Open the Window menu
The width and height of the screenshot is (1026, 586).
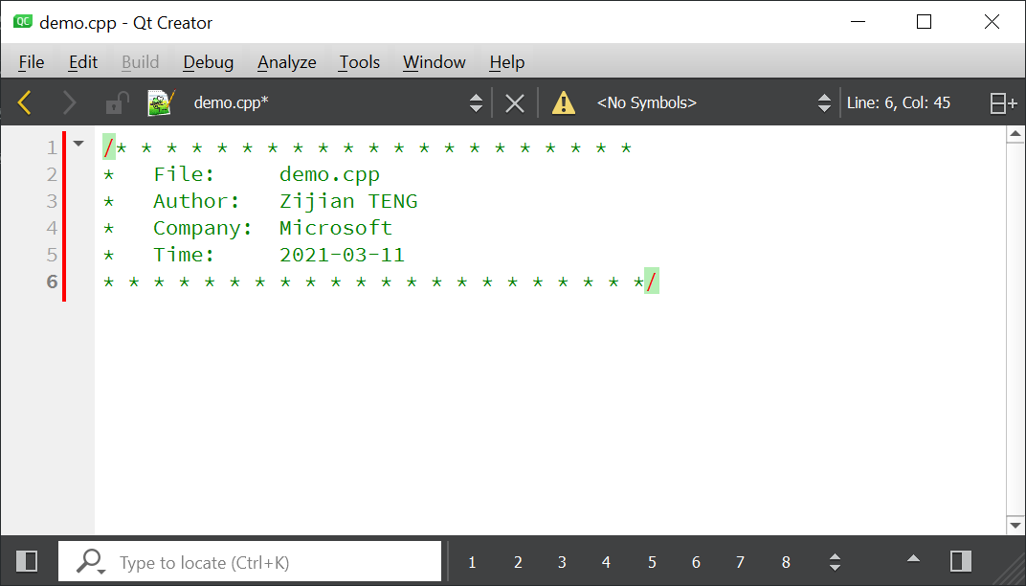(x=435, y=62)
